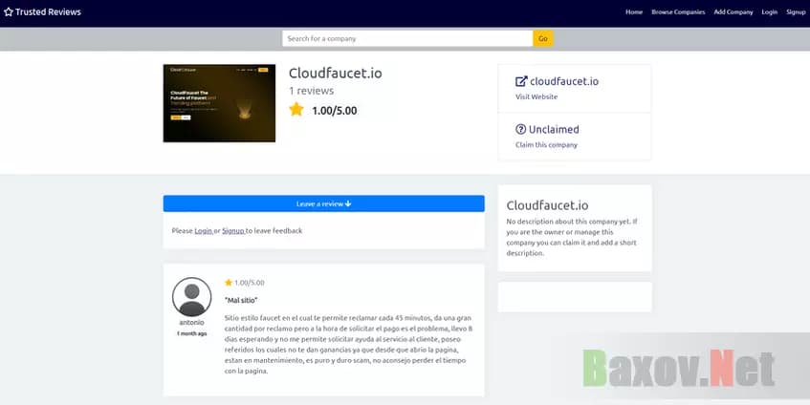Click the Trusted Reviews brand text
The width and height of the screenshot is (810, 405).
(x=48, y=12)
